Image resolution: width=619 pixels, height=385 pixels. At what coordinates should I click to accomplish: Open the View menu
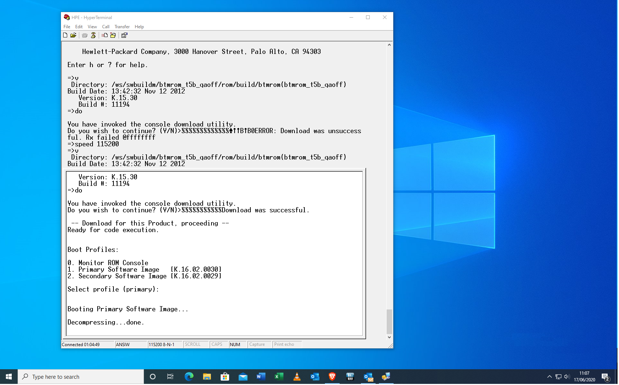tap(92, 27)
